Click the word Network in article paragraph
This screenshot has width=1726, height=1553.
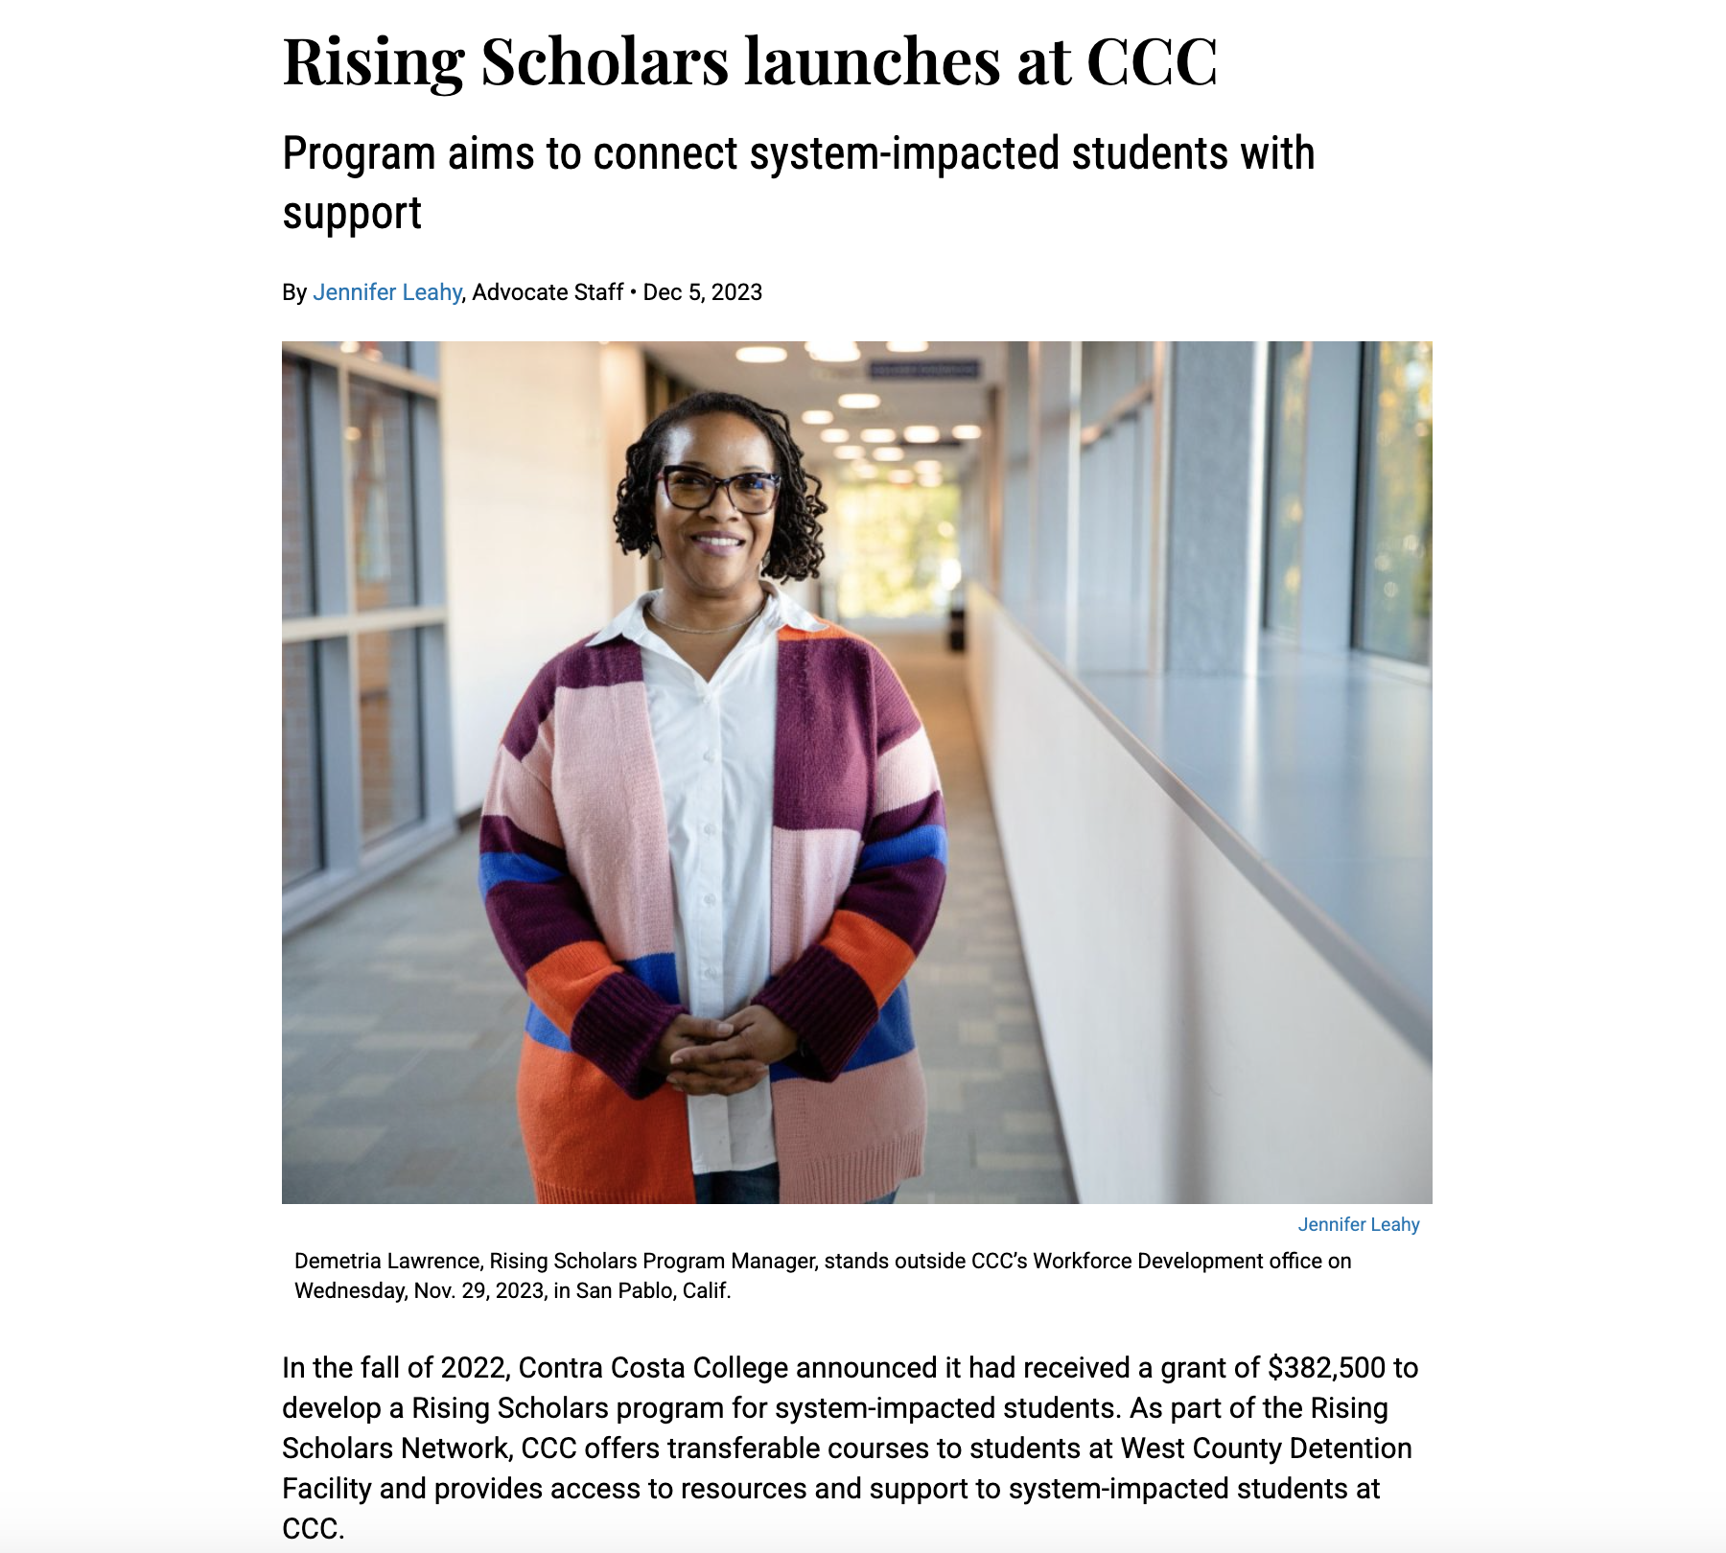(455, 1448)
